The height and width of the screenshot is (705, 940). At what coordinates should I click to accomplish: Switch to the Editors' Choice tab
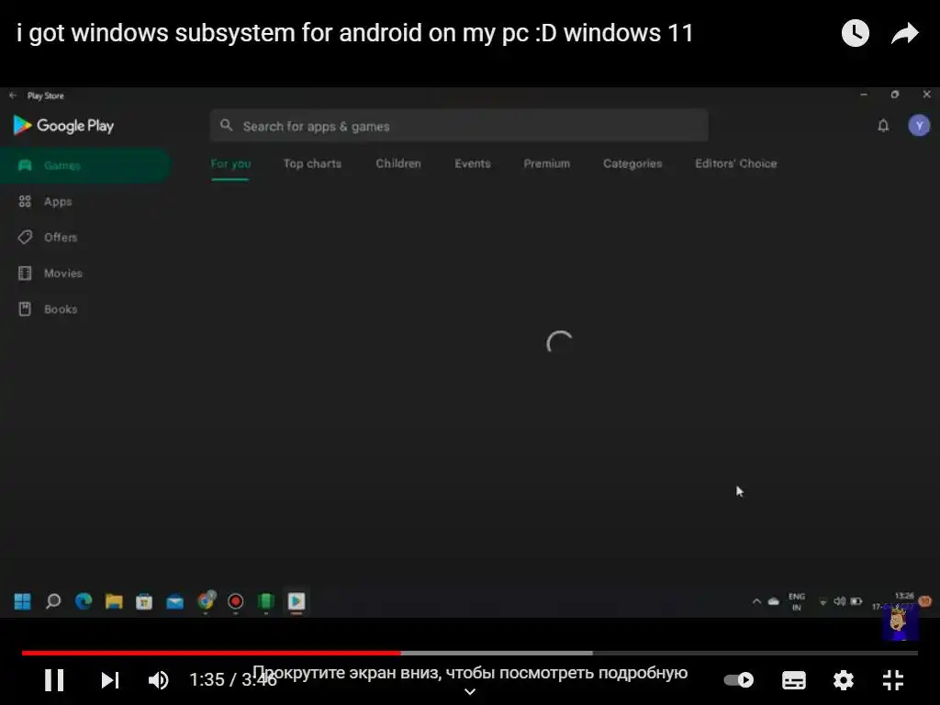[735, 163]
